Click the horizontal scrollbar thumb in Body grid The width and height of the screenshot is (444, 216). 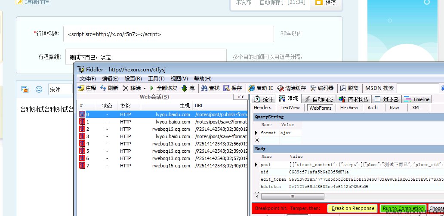coord(293,196)
